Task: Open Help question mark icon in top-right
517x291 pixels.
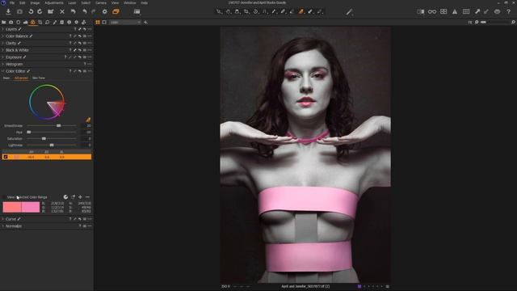Action: tap(508, 11)
